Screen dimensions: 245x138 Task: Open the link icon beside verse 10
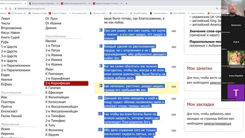click(174, 99)
